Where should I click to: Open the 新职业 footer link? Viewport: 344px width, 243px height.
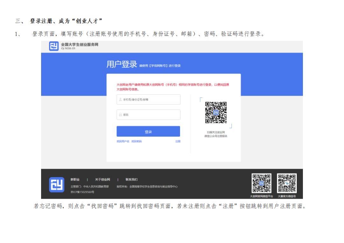75,180
